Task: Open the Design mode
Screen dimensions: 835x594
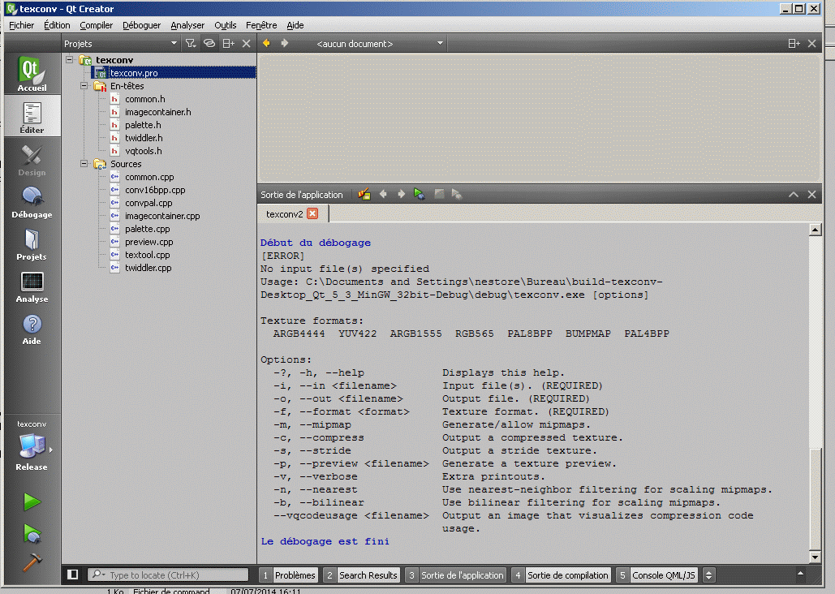Action: (32, 159)
